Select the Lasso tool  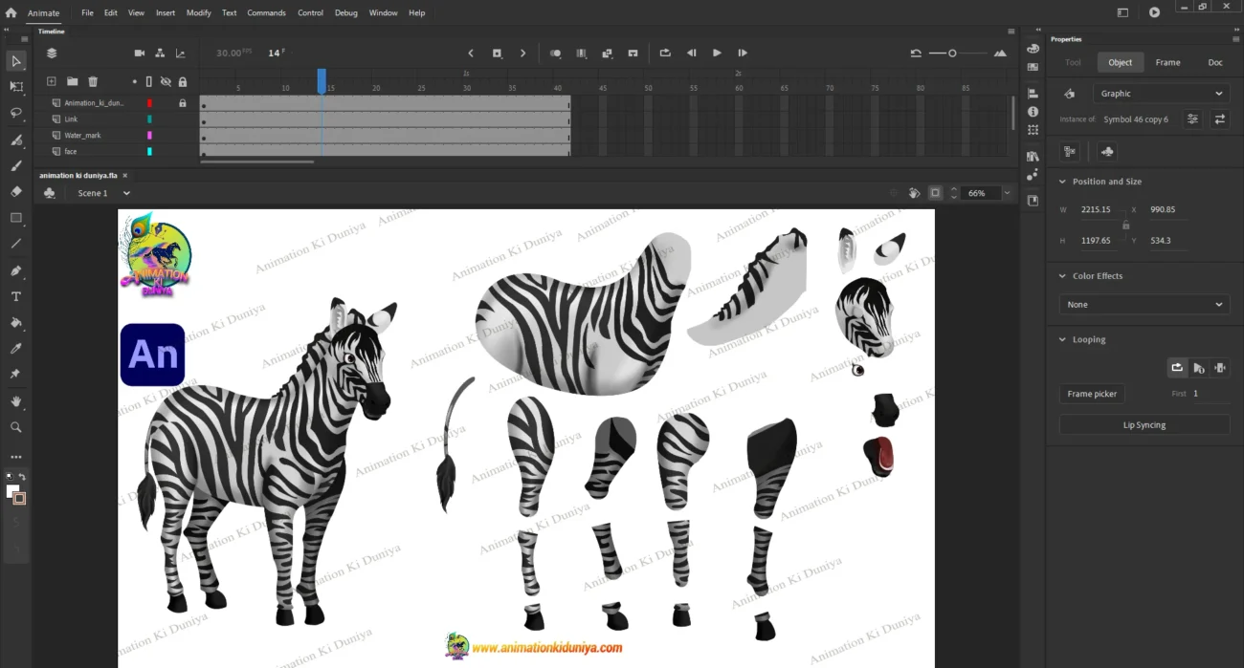tap(16, 113)
